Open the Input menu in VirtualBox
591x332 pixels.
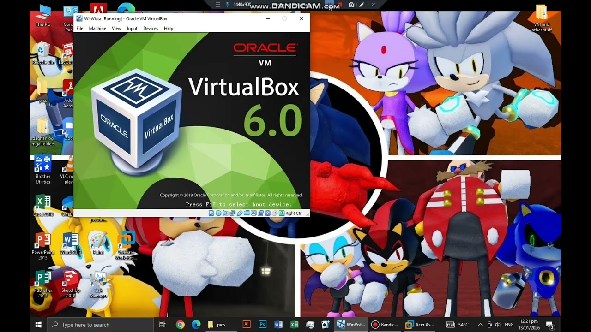click(x=132, y=29)
